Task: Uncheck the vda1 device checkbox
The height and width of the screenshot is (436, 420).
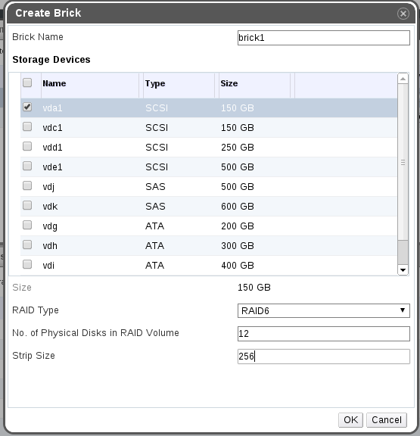Action: (27, 107)
